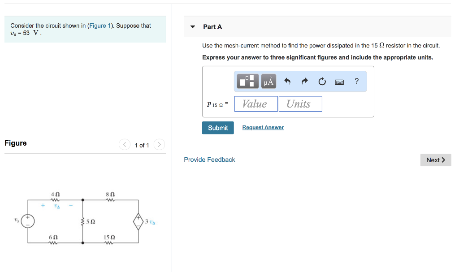Open equation editor help question mark

coord(356,81)
